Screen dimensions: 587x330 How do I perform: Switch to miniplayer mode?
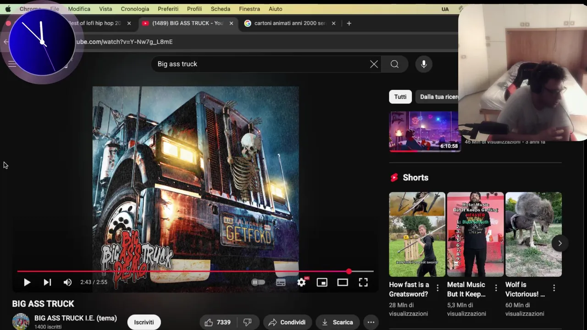coord(322,282)
